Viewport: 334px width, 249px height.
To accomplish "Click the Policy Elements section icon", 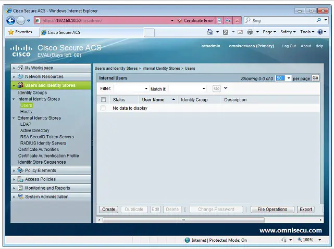I will (x=20, y=170).
